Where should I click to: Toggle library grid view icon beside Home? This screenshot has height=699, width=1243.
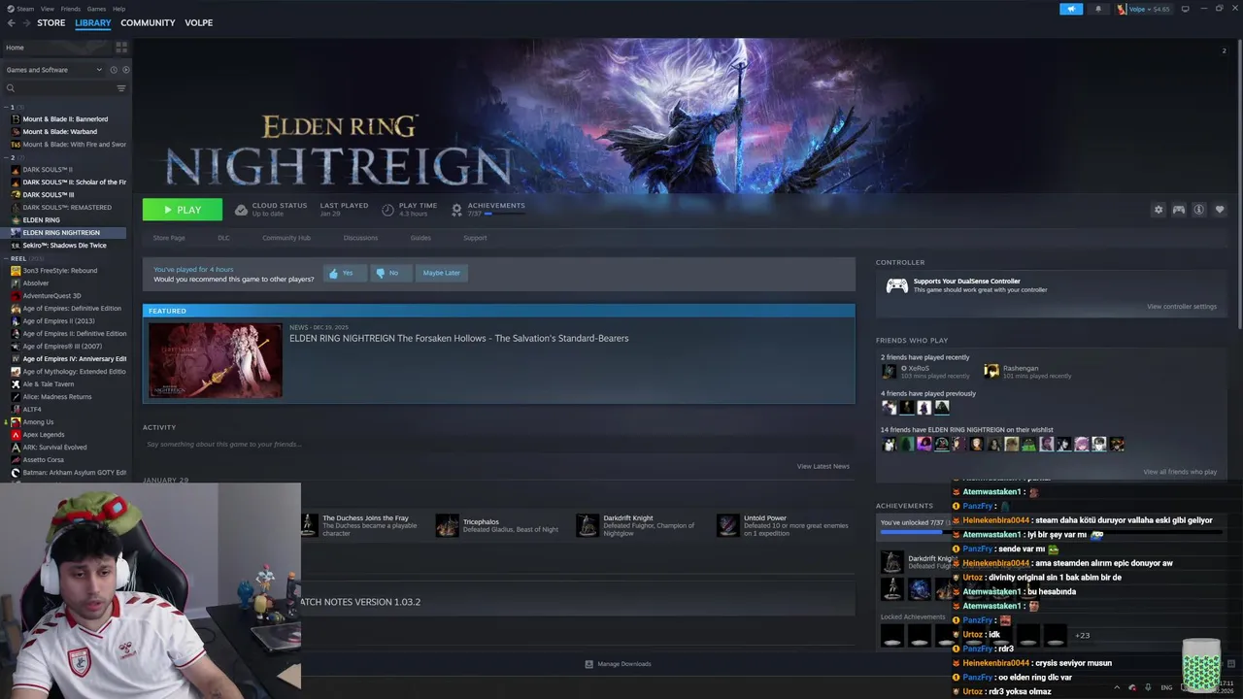[121, 47]
